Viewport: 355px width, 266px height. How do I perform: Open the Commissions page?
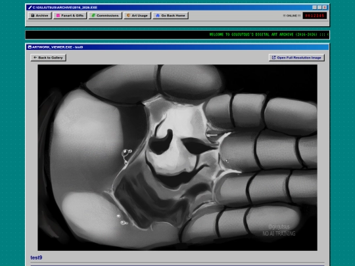(105, 16)
